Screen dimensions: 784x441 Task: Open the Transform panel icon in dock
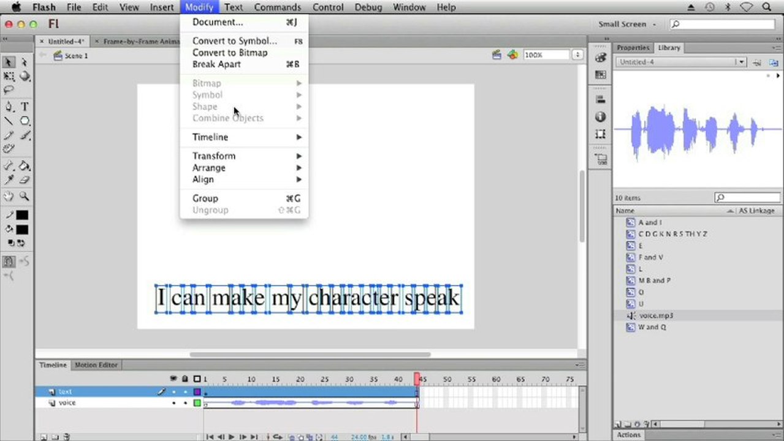point(601,134)
